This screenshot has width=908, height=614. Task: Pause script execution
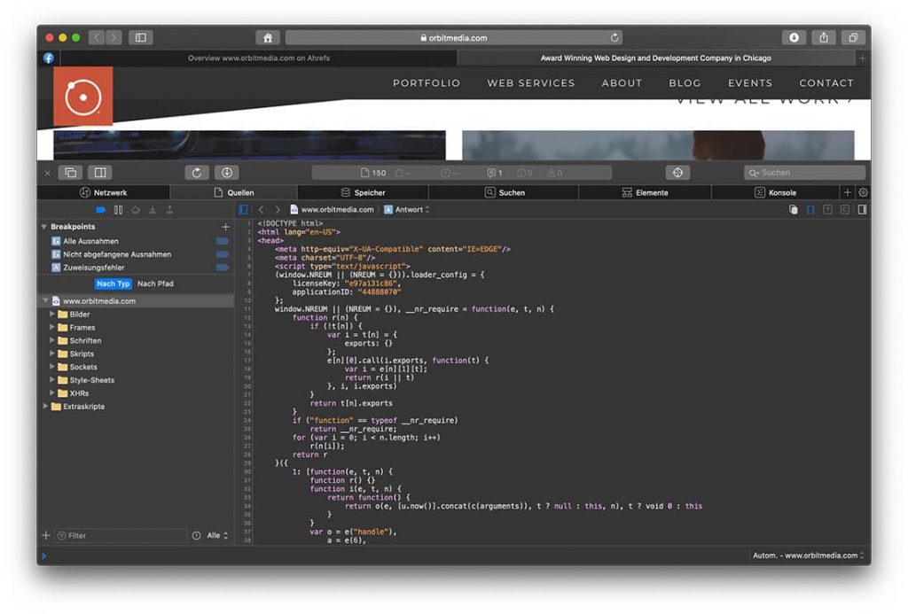point(118,210)
